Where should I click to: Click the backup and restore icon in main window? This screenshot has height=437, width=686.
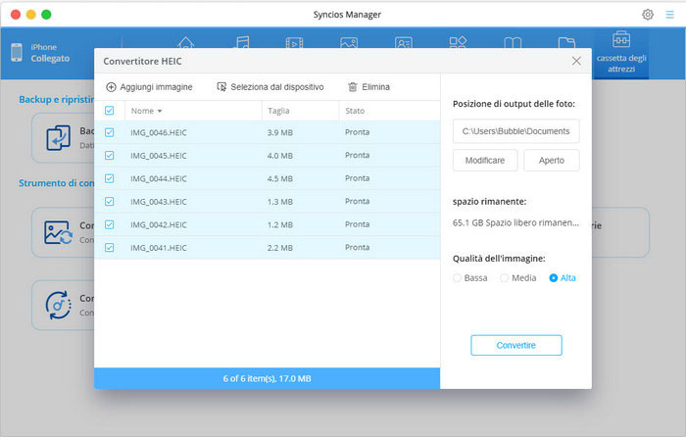pyautogui.click(x=58, y=138)
